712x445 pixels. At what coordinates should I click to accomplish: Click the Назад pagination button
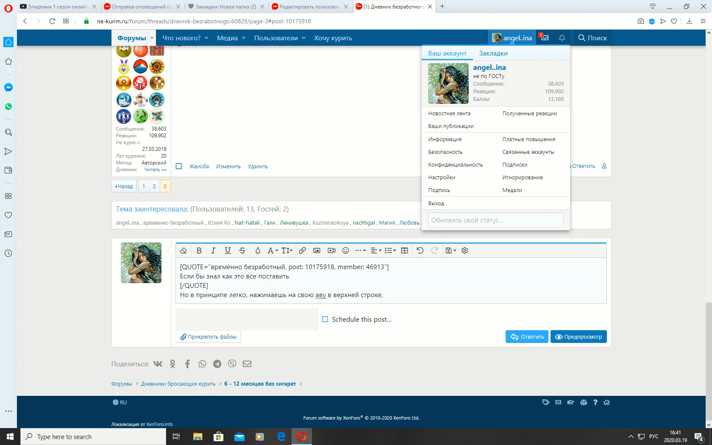[x=124, y=186]
